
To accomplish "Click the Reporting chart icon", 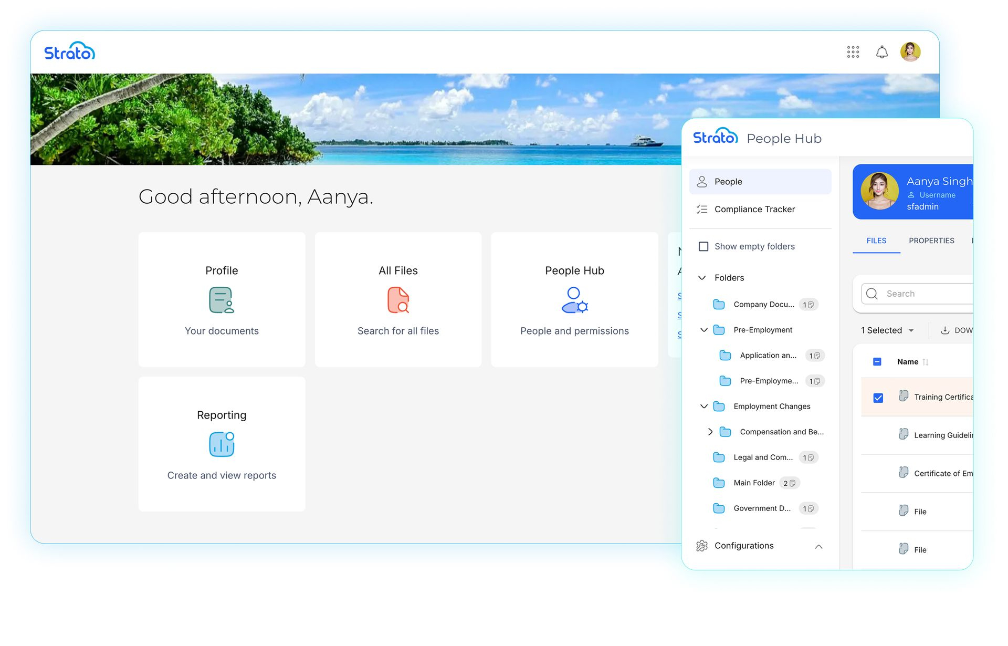I will 222,444.
